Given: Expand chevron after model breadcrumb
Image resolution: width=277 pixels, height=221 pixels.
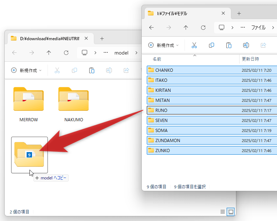Looking at the screenshot, I should [136, 53].
